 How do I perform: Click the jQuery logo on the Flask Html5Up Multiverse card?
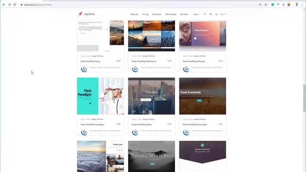click(135, 69)
